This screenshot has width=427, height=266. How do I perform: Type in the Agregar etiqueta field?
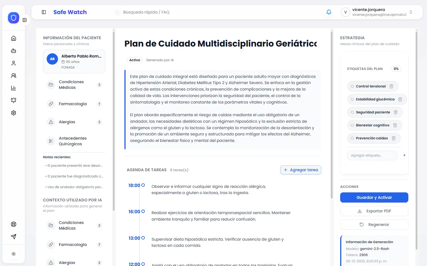click(x=372, y=155)
